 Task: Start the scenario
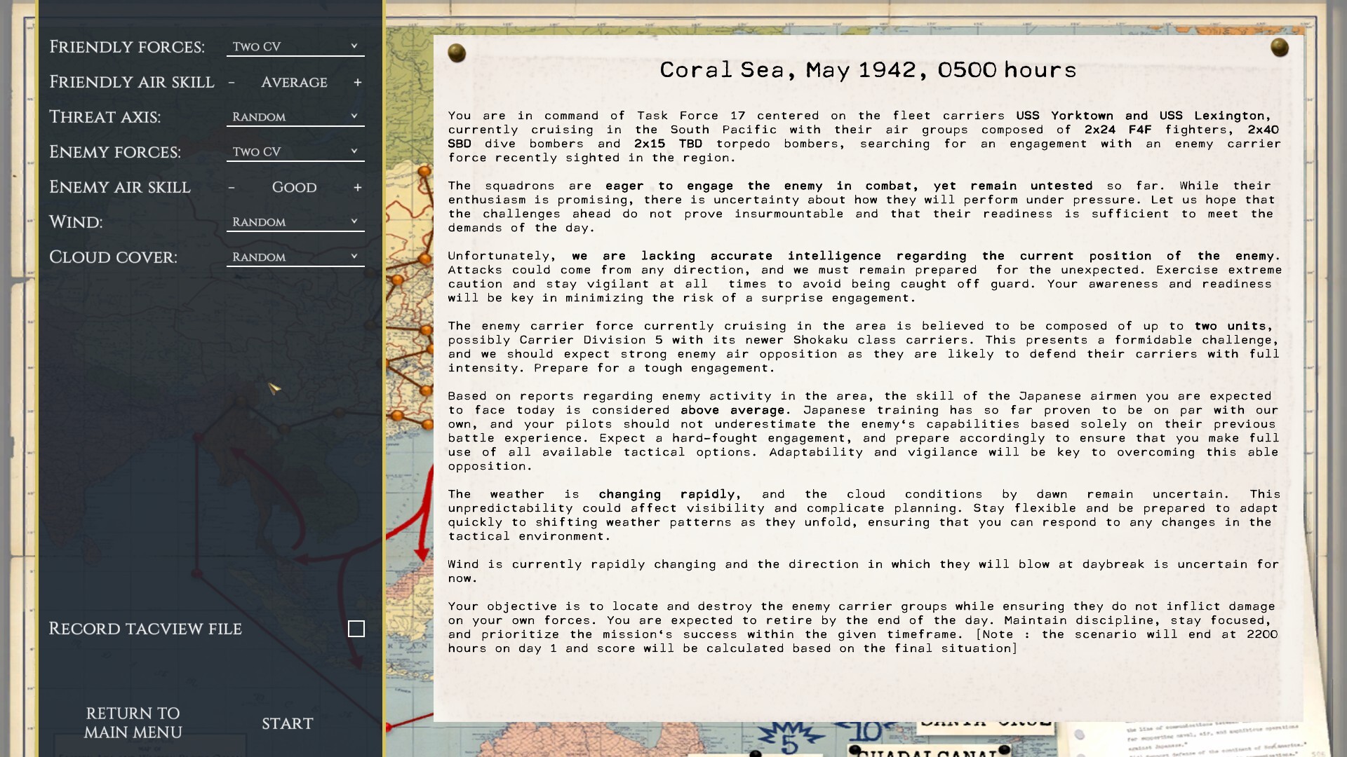(288, 723)
